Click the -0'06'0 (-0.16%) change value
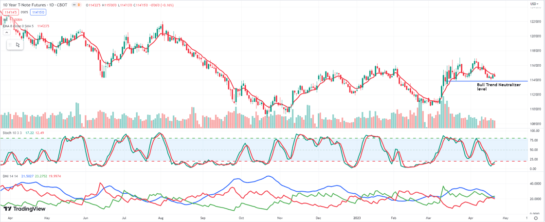The width and height of the screenshot is (545, 222). [x=161, y=5]
